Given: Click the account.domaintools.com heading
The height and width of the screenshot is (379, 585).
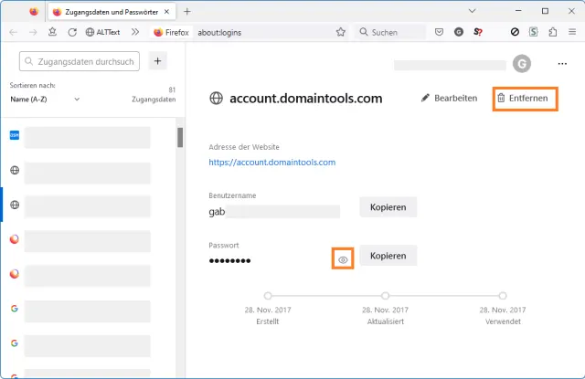Looking at the screenshot, I should [306, 99].
